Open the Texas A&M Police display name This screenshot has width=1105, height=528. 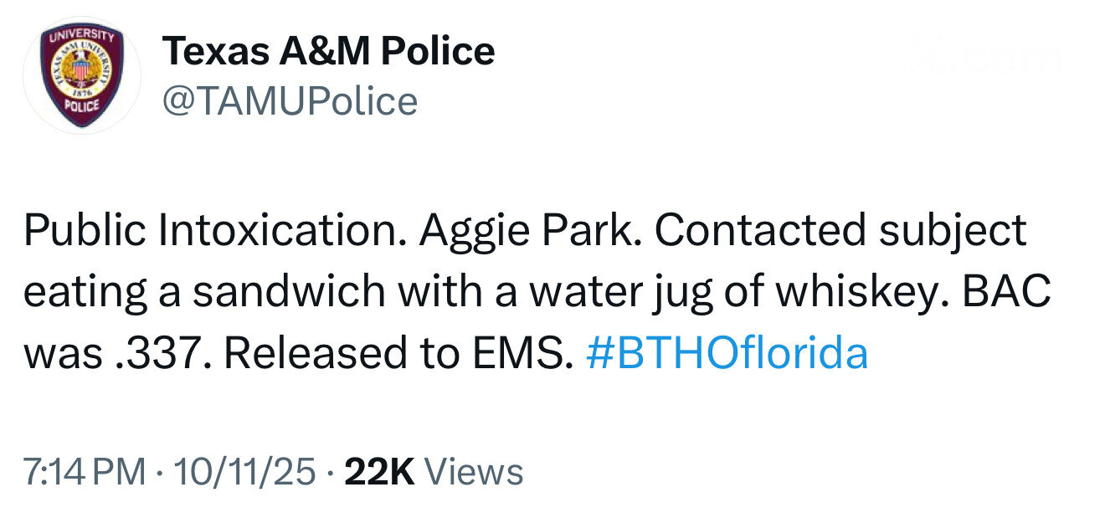(x=328, y=52)
